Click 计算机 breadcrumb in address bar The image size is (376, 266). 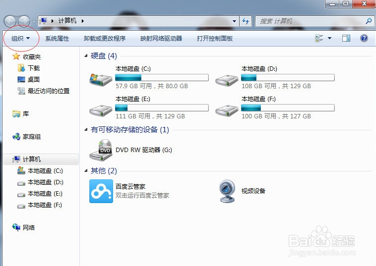coord(67,21)
